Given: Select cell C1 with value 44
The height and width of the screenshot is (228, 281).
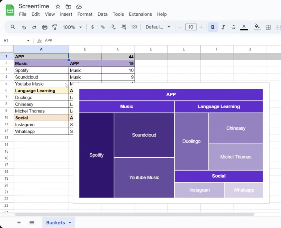Looking at the screenshot, I should click(x=118, y=57).
